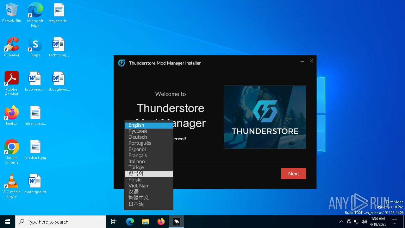Select the hifrancisco image file
The height and width of the screenshot is (228, 405).
click(35, 116)
